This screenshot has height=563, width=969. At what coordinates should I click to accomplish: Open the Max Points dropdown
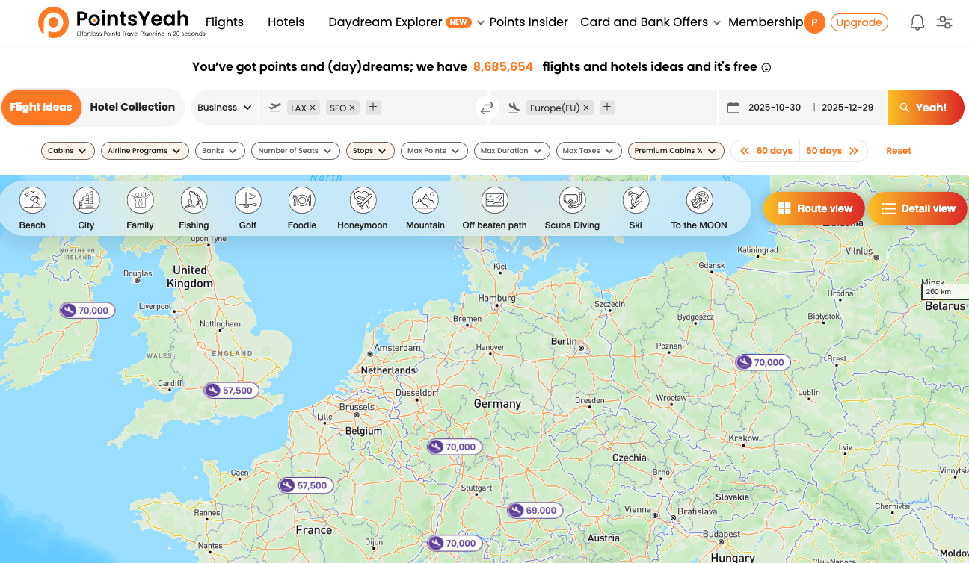(434, 150)
